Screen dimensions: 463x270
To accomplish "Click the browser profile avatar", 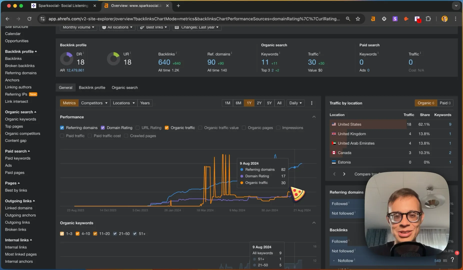I will coord(444,19).
